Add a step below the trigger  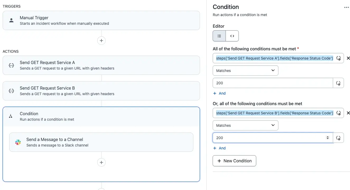101,41
